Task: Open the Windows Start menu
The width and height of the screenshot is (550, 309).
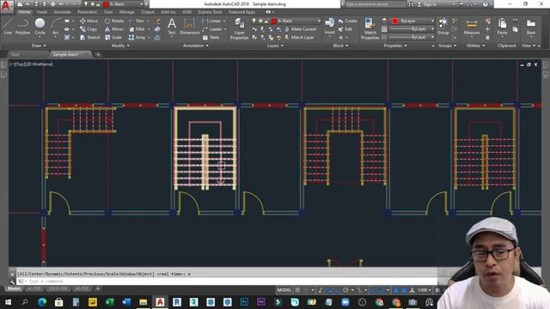Action: tap(8, 302)
